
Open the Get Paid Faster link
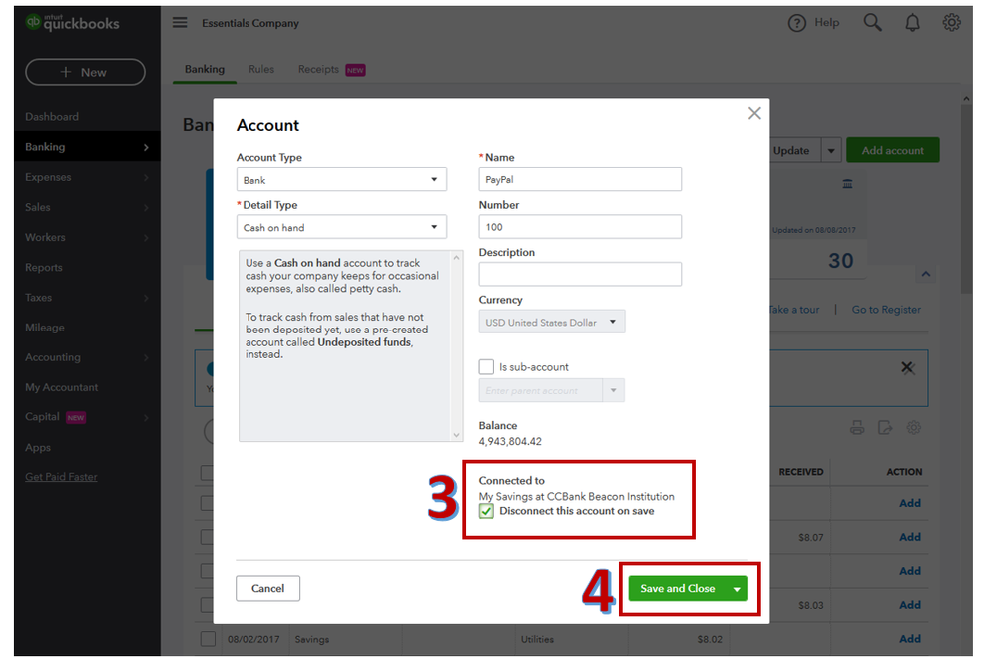61,477
